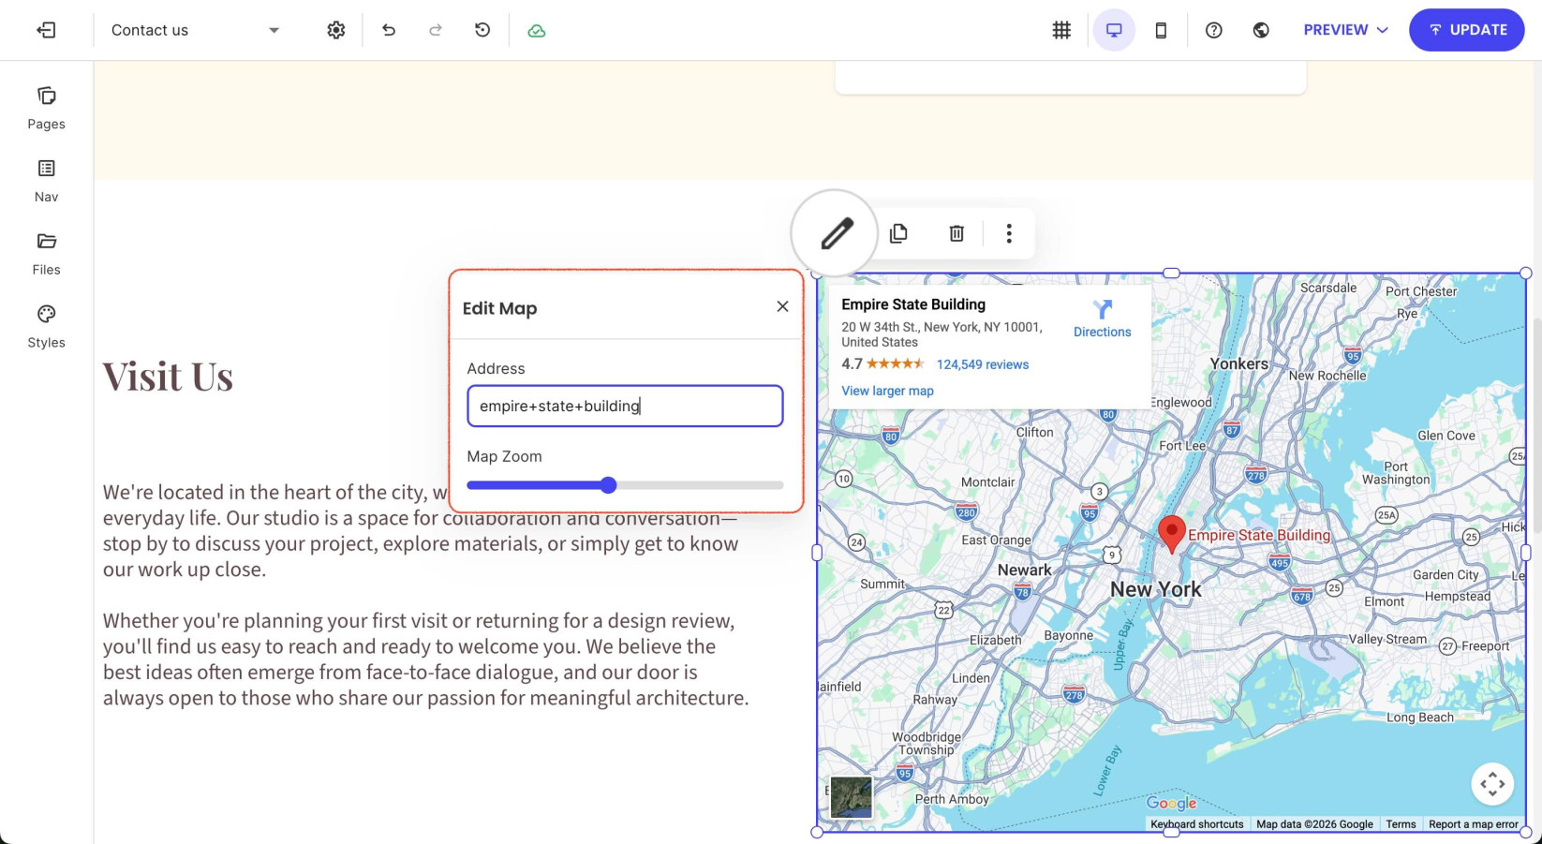Switch to satellite view thumbnail
1542x844 pixels.
[x=851, y=797]
